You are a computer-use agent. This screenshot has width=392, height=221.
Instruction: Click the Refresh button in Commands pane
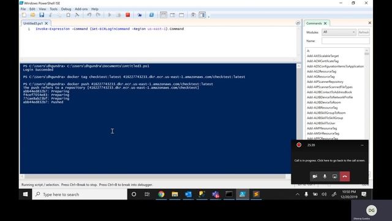(x=363, y=32)
